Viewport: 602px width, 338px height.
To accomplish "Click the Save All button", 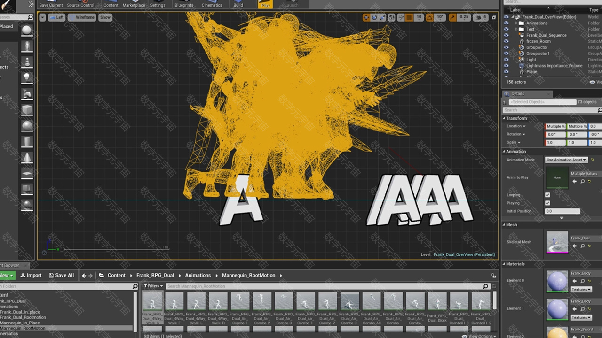I will coord(62,276).
